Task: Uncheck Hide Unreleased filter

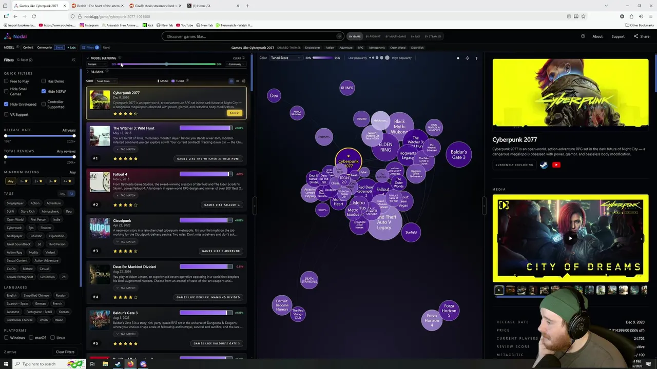Action: coord(6,104)
